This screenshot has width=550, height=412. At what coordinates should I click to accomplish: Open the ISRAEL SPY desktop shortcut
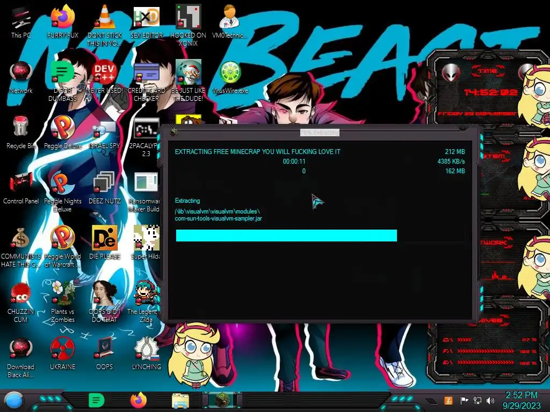(x=104, y=130)
